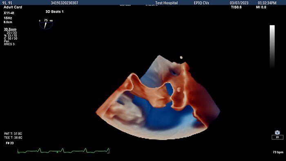Viewport: 286px width, 161px height.
Task: Click the '91, 91' patient text
Action: 7,3
